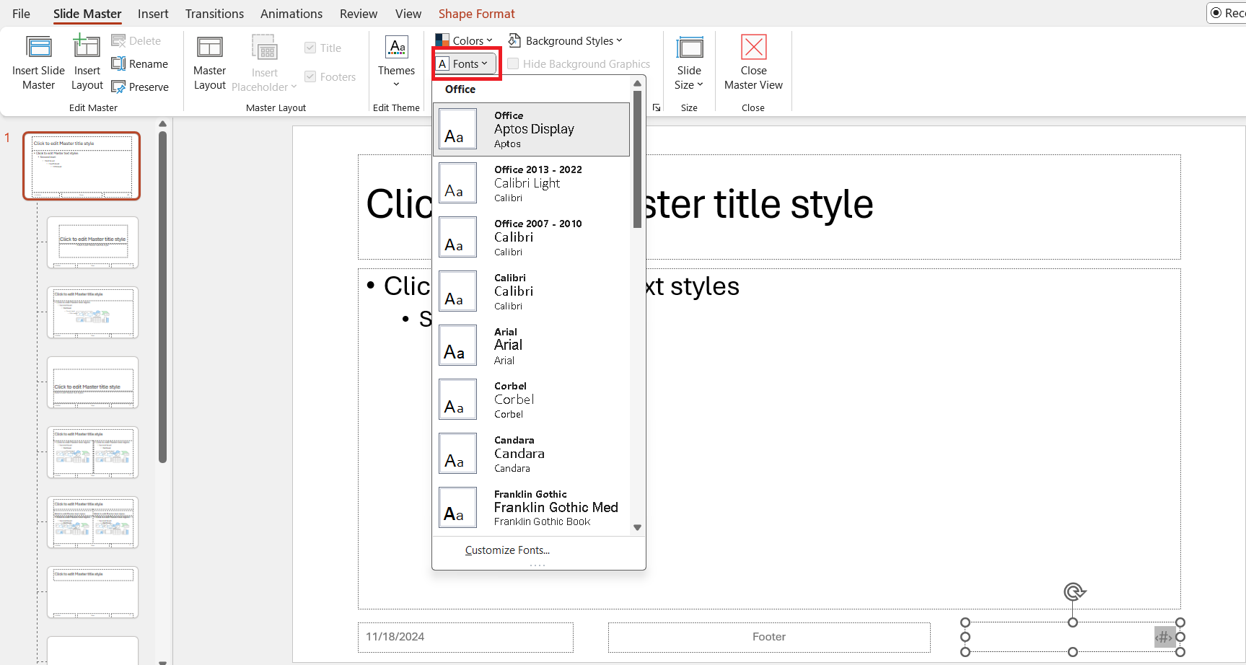Open the Slide Master tab
Image resolution: width=1246 pixels, height=665 pixels.
(x=87, y=14)
